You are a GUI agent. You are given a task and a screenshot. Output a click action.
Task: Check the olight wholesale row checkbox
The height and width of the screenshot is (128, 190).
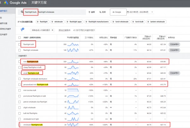pyautogui.click(x=19, y=108)
